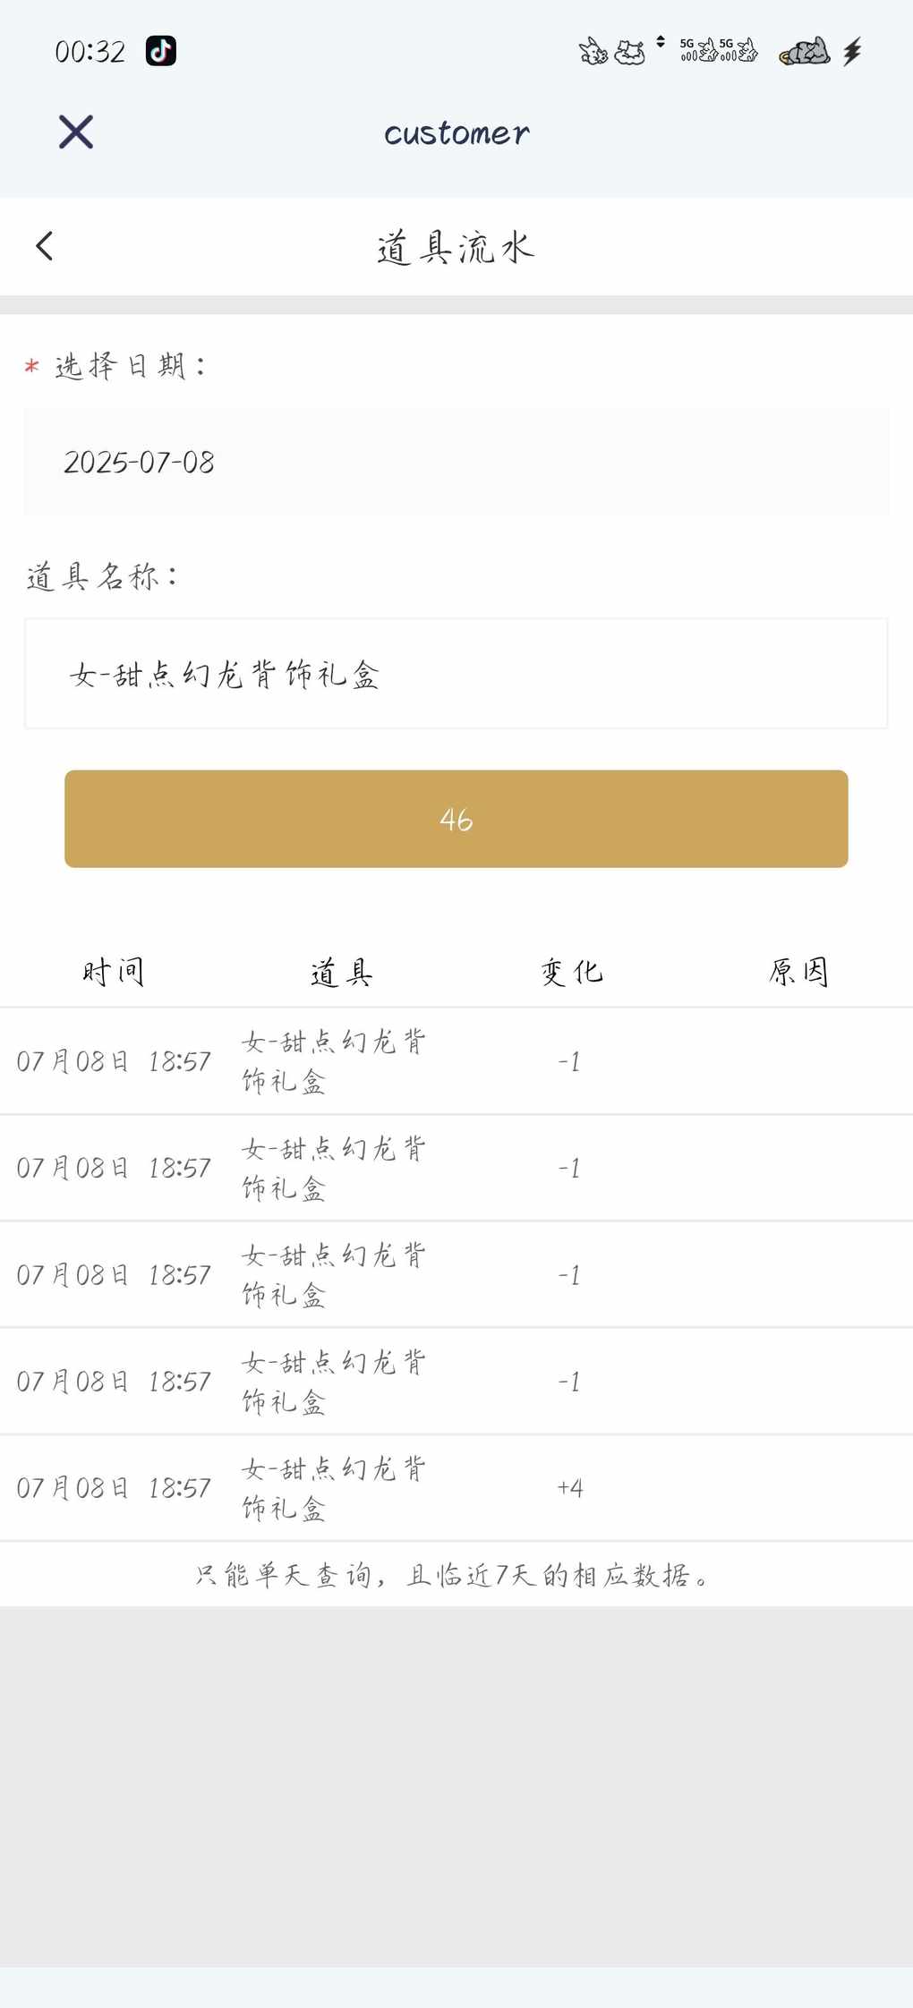Tap the footer note about 7天 data
Image resolution: width=913 pixels, height=2008 pixels.
pyautogui.click(x=454, y=1575)
